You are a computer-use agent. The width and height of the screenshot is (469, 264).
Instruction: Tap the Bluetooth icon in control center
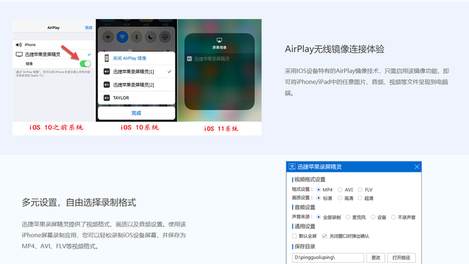click(136, 37)
